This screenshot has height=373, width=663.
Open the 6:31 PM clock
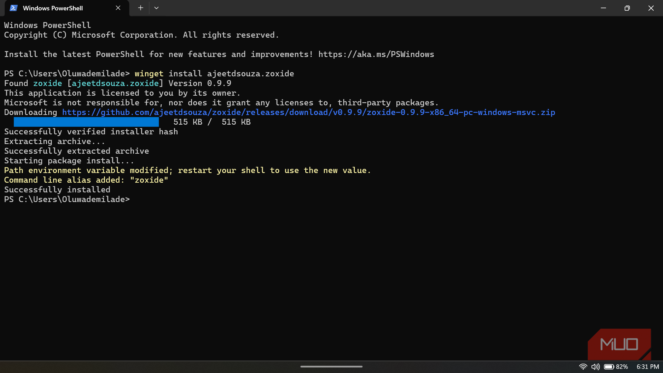648,367
